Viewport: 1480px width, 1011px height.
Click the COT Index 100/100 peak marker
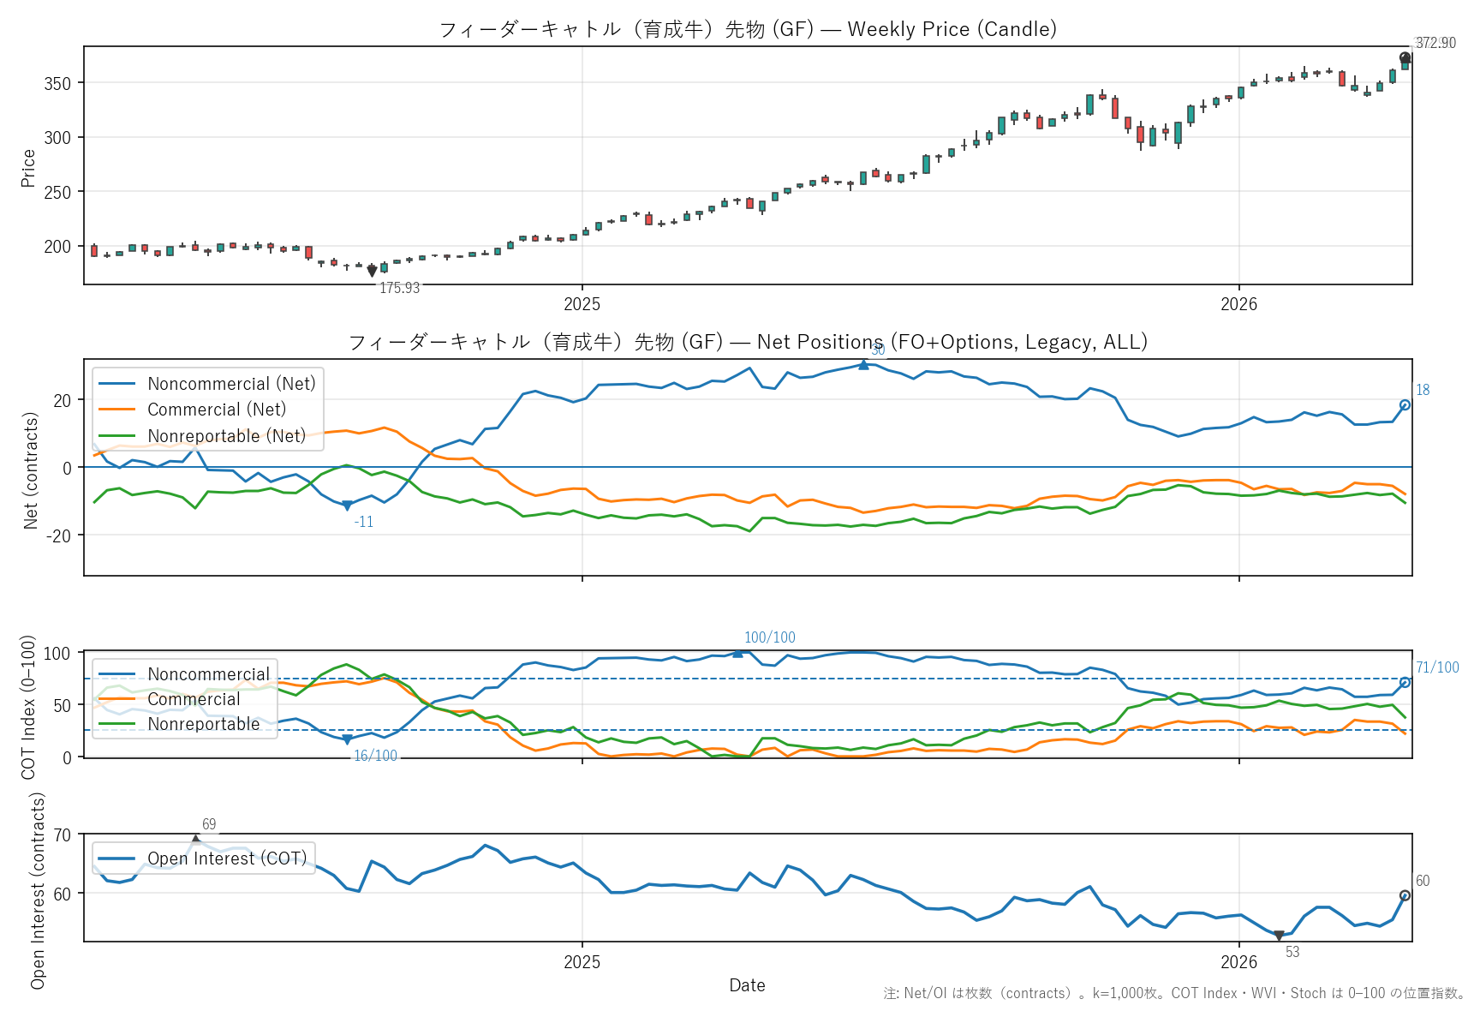point(737,653)
